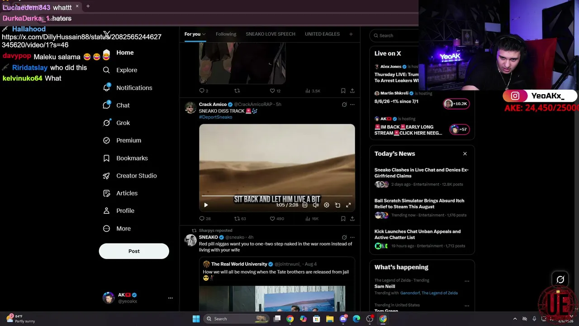Open Bookmarks in the sidebar
The width and height of the screenshot is (579, 326).
pos(125,158)
